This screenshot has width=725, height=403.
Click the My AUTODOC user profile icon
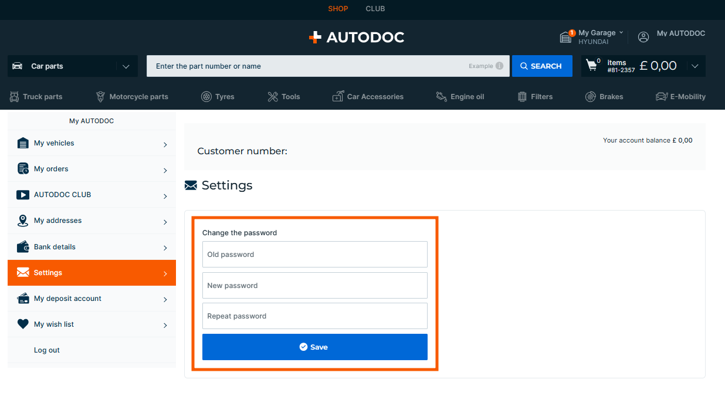click(x=643, y=37)
